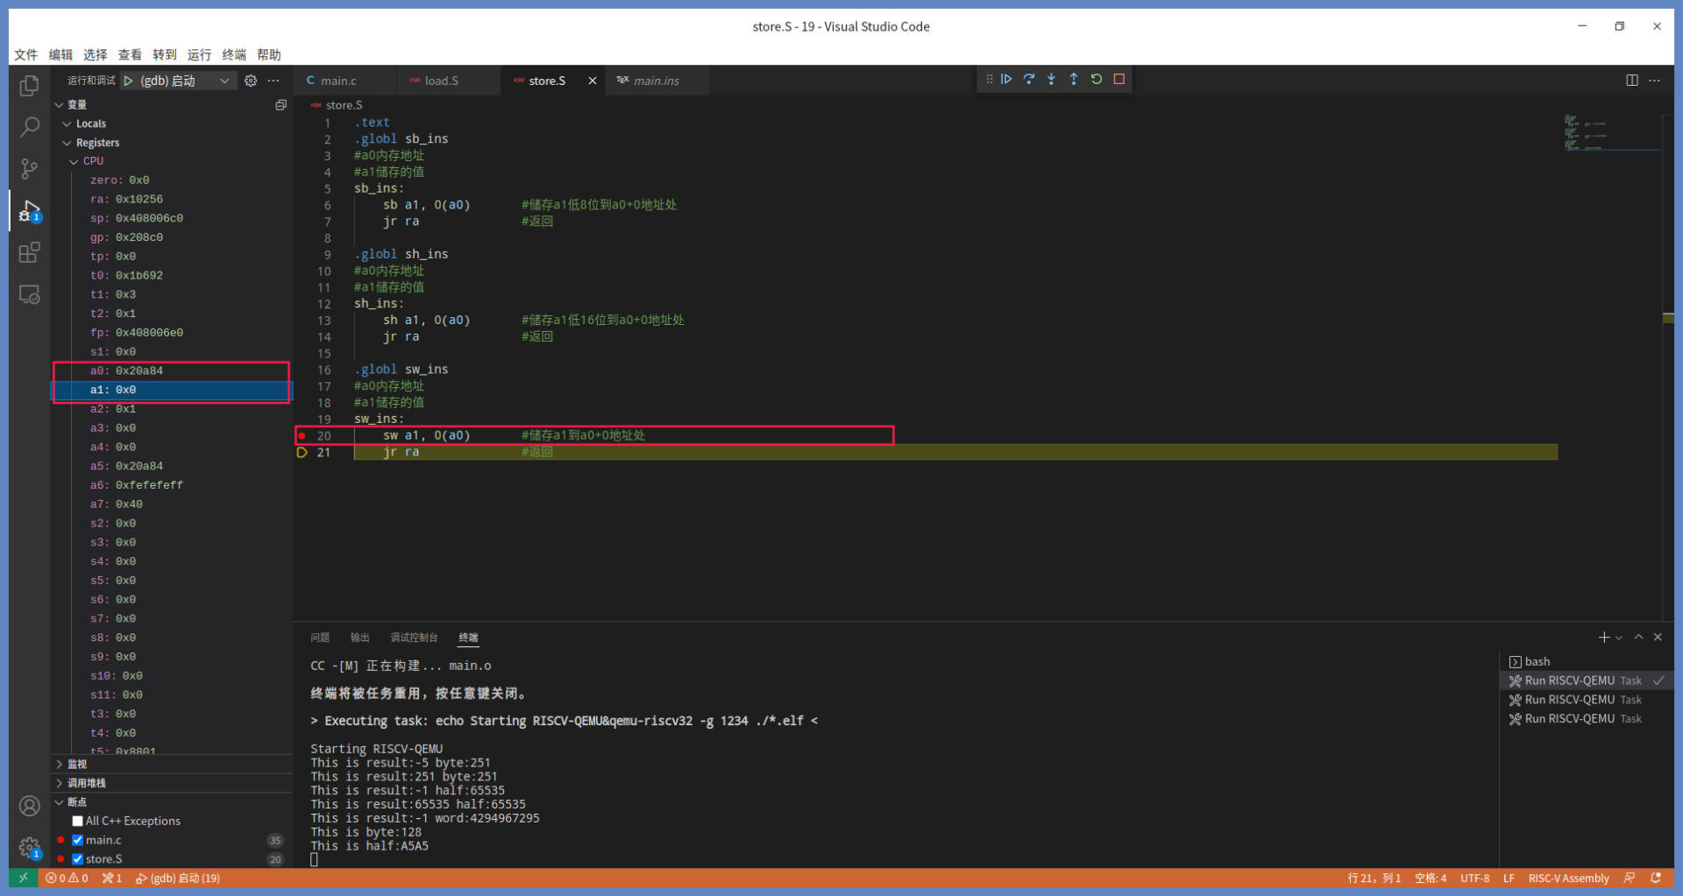
Task: Enable the All C++ Exceptions checkbox
Action: pos(78,822)
